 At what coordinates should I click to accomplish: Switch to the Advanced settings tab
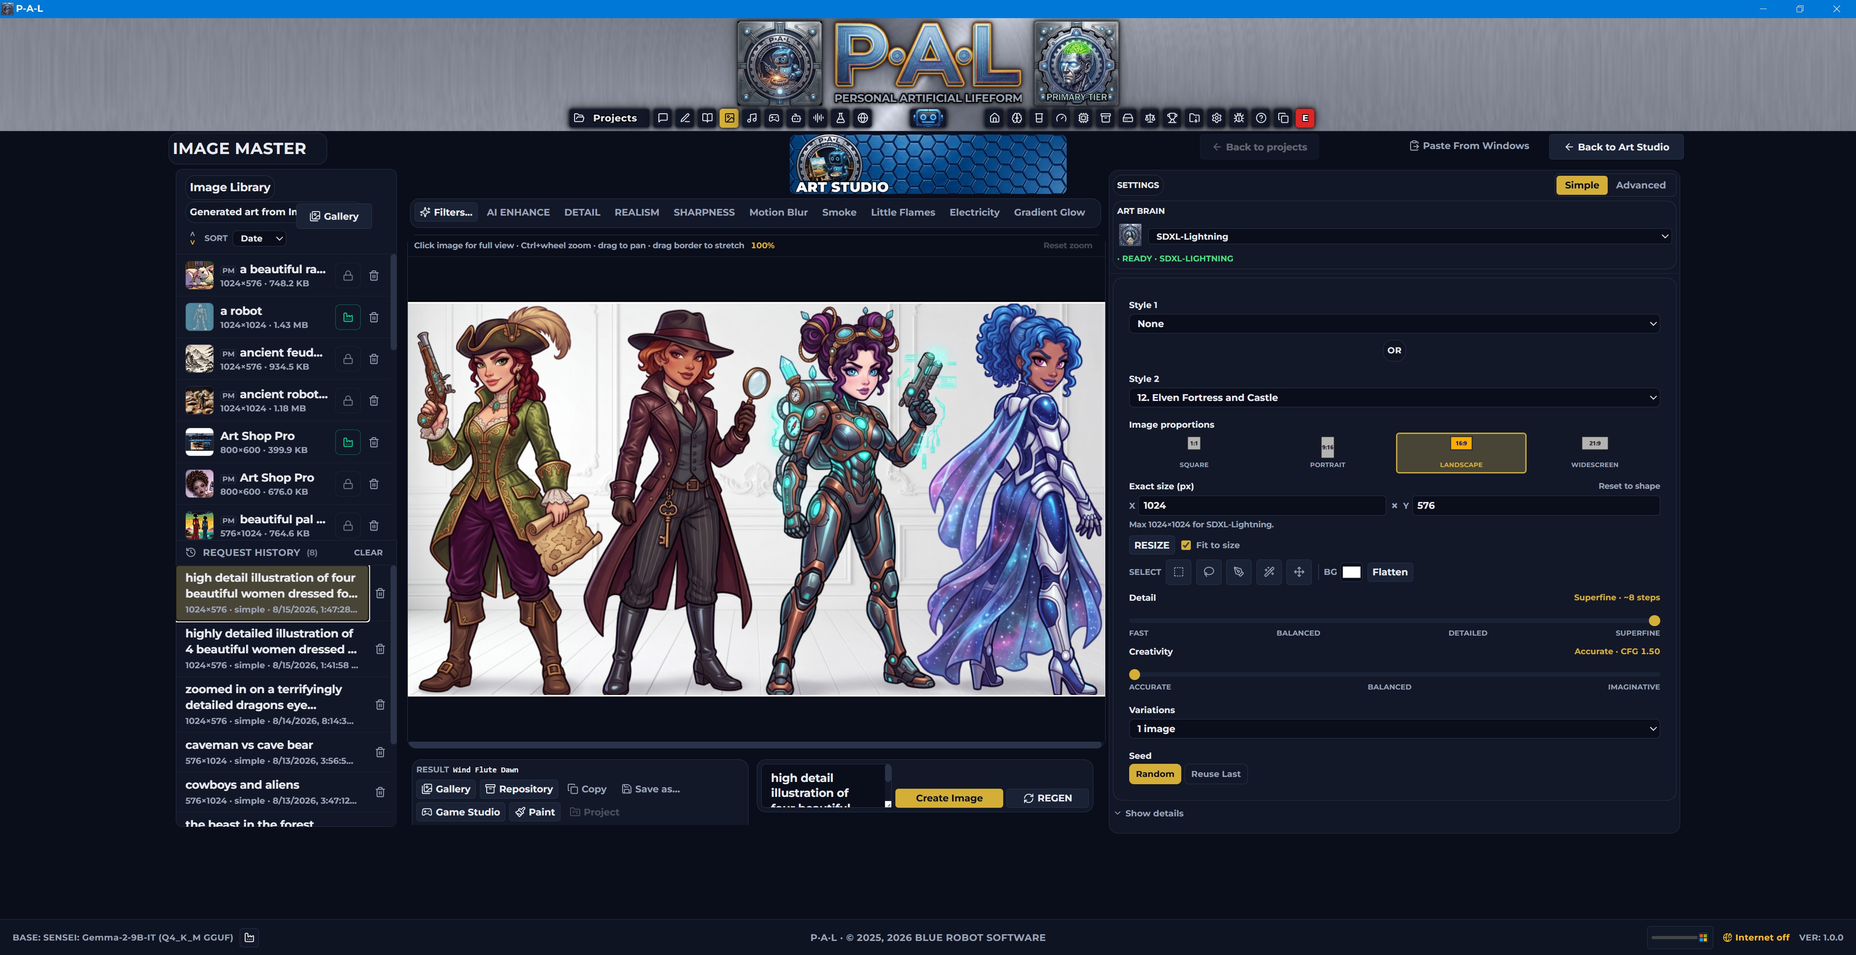click(x=1641, y=185)
